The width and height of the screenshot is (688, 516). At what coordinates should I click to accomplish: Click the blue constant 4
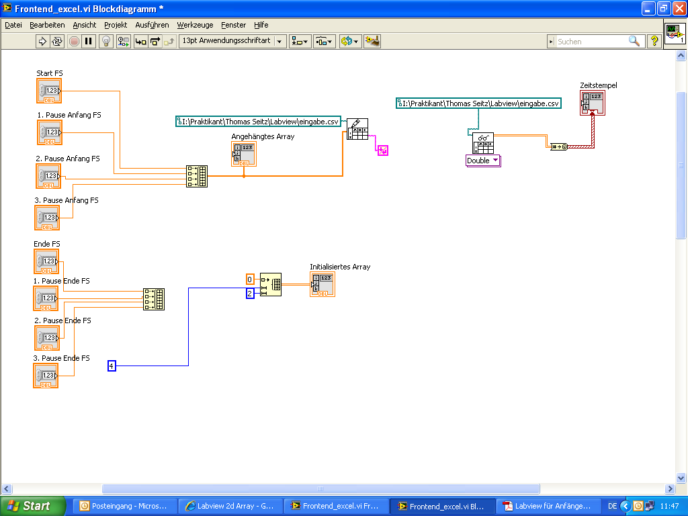coord(112,366)
